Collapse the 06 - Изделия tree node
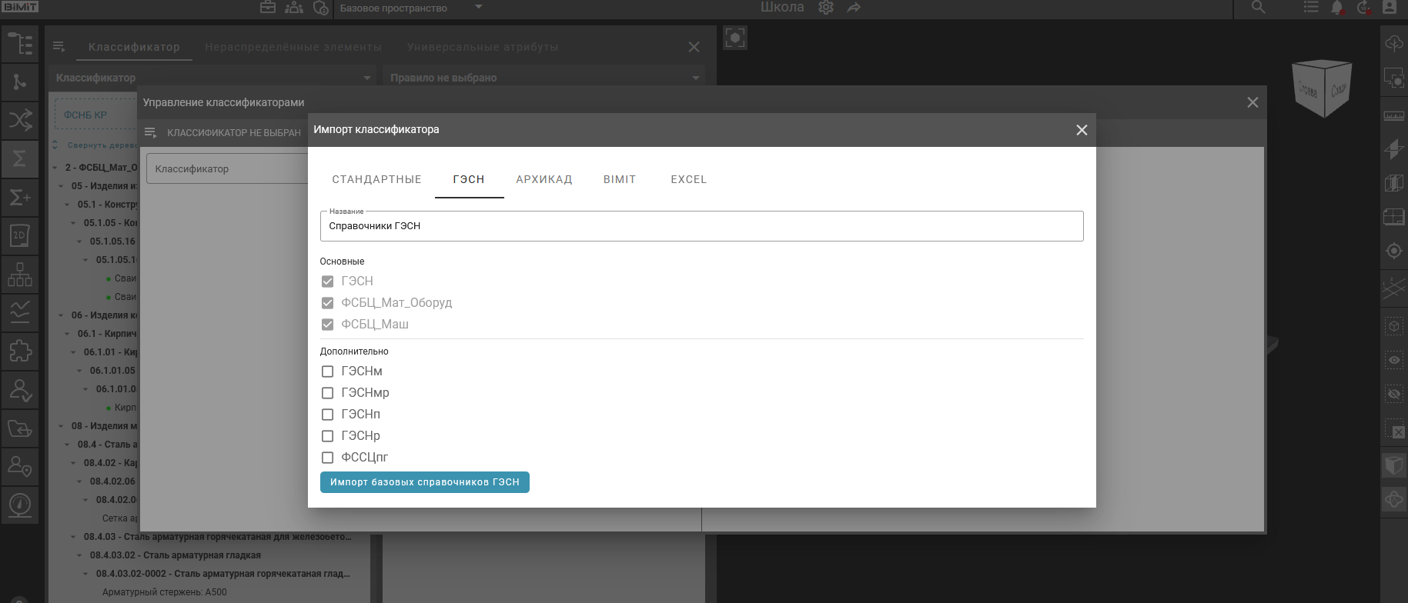This screenshot has height=603, width=1408. click(x=62, y=315)
